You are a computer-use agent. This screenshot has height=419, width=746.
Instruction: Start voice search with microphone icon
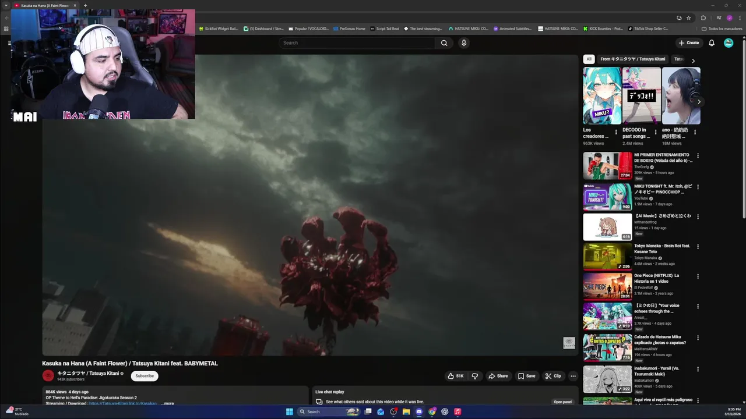[464, 42]
